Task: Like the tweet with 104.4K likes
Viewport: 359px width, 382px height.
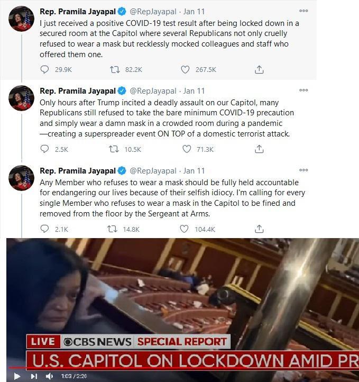Action: click(x=184, y=229)
